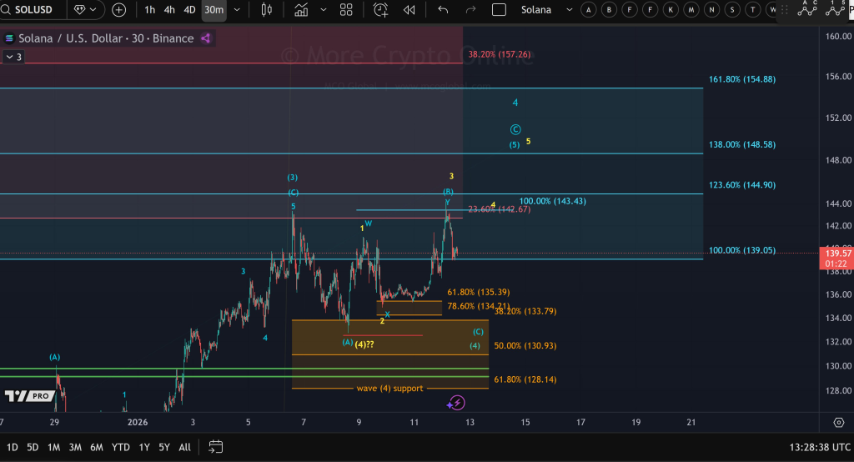The image size is (854, 462).
Task: Open the candlestick chart style icon
Action: pos(267,10)
